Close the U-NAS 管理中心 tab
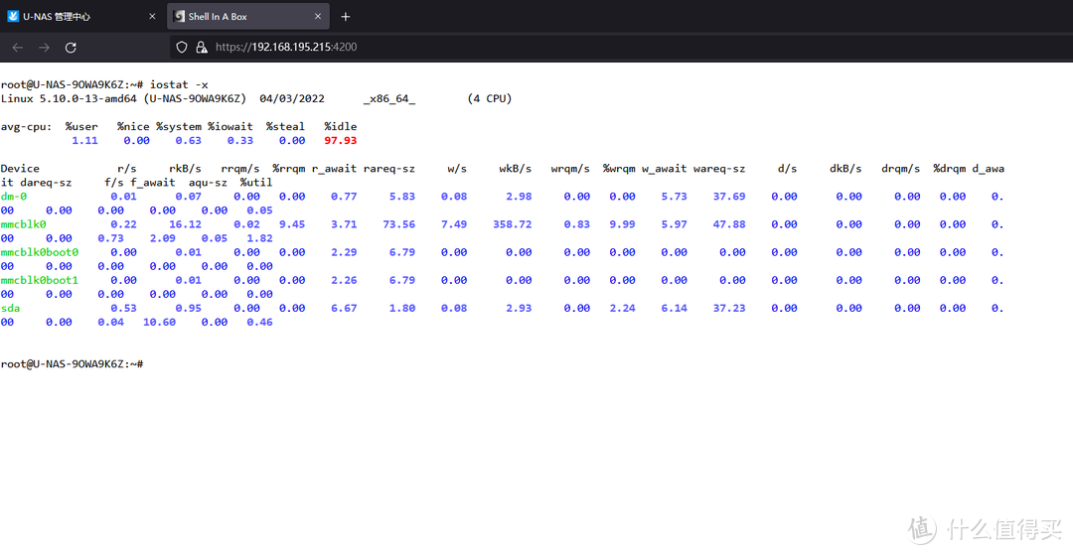The height and width of the screenshot is (555, 1073). (x=151, y=17)
